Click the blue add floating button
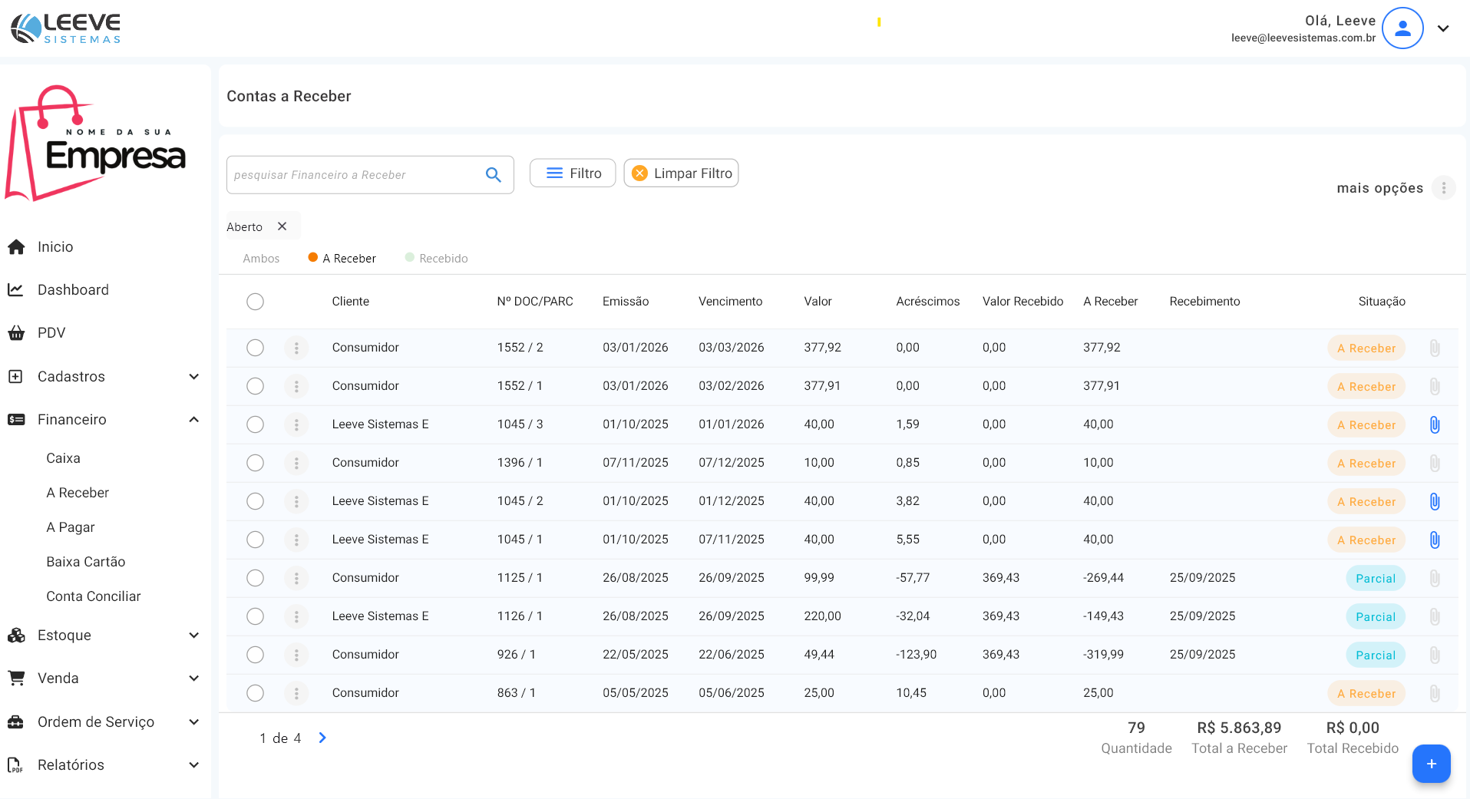Screen dimensions: 1470x799 (x=1431, y=764)
